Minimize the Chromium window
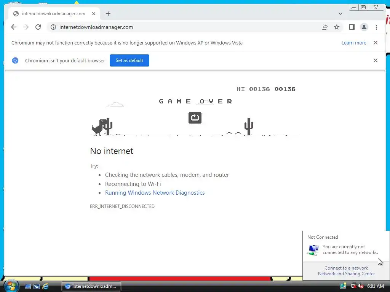 (354, 8)
